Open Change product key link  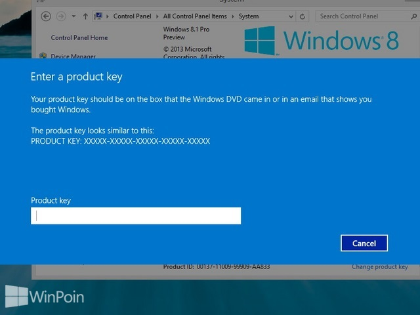(x=380, y=267)
